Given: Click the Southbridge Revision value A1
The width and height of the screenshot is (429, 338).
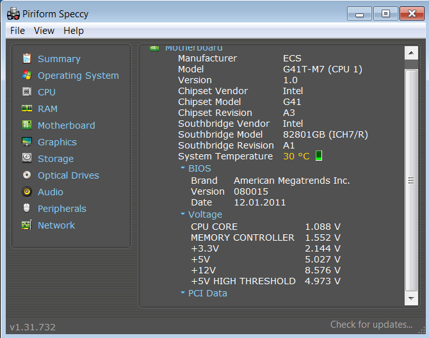Looking at the screenshot, I should pos(289,145).
